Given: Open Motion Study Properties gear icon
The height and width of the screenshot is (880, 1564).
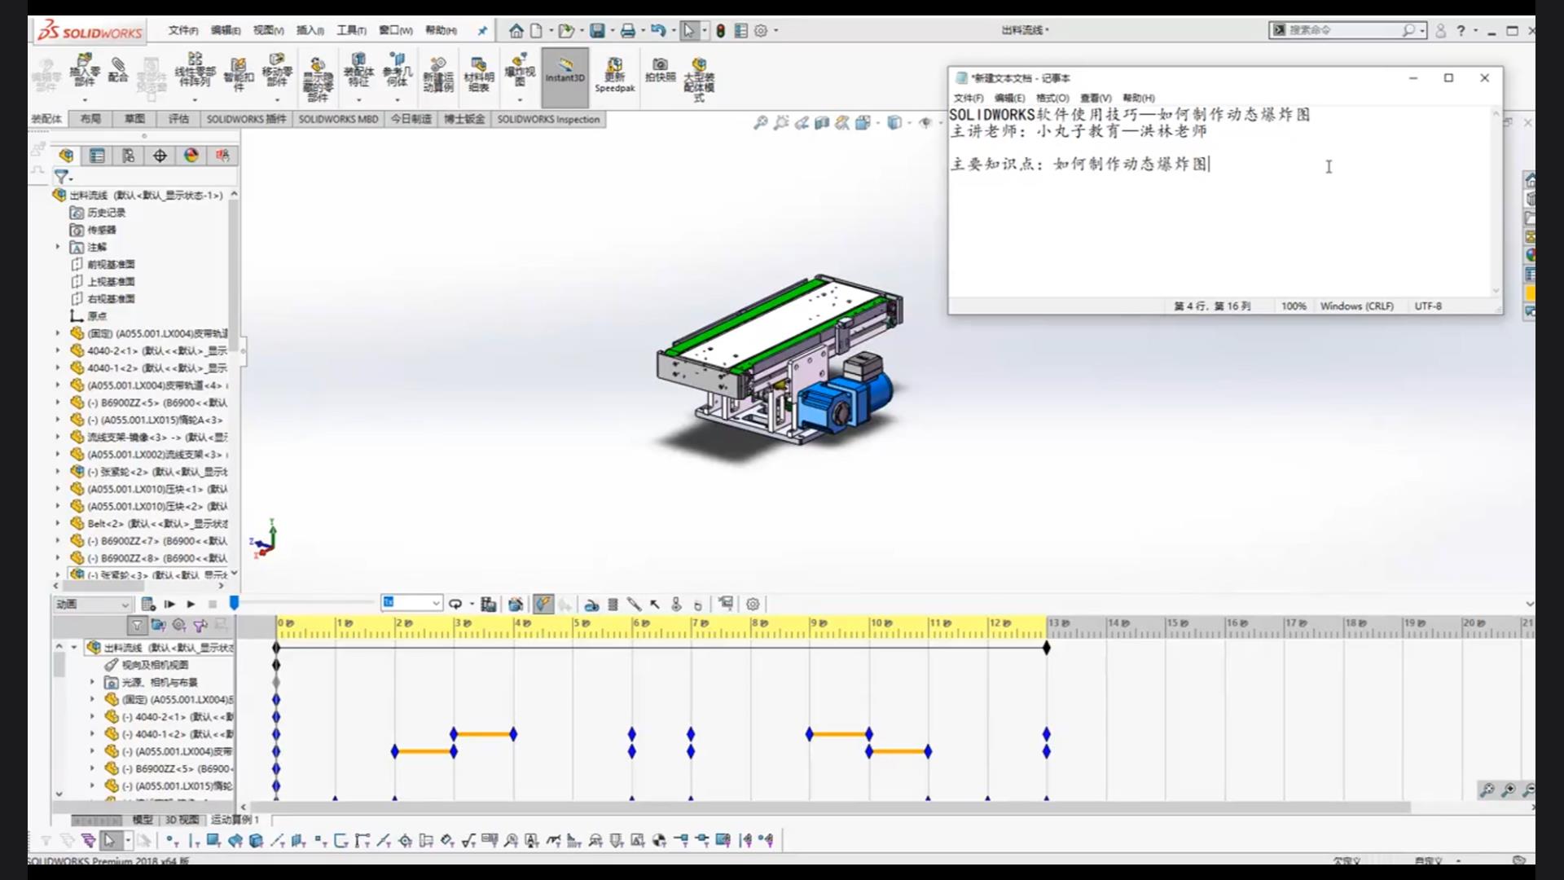Looking at the screenshot, I should click(x=753, y=604).
